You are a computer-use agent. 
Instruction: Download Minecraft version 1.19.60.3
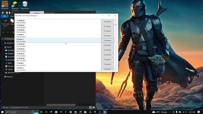pyautogui.click(x=108, y=36)
